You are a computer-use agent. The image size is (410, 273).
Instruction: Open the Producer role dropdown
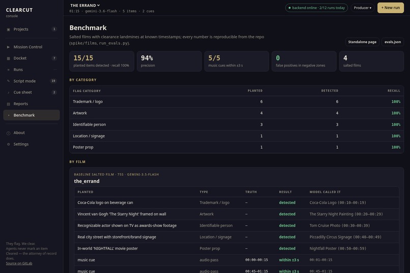pos(362,8)
